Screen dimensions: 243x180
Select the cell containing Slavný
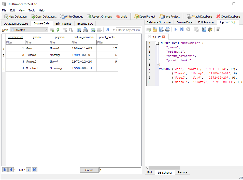(x=60, y=68)
